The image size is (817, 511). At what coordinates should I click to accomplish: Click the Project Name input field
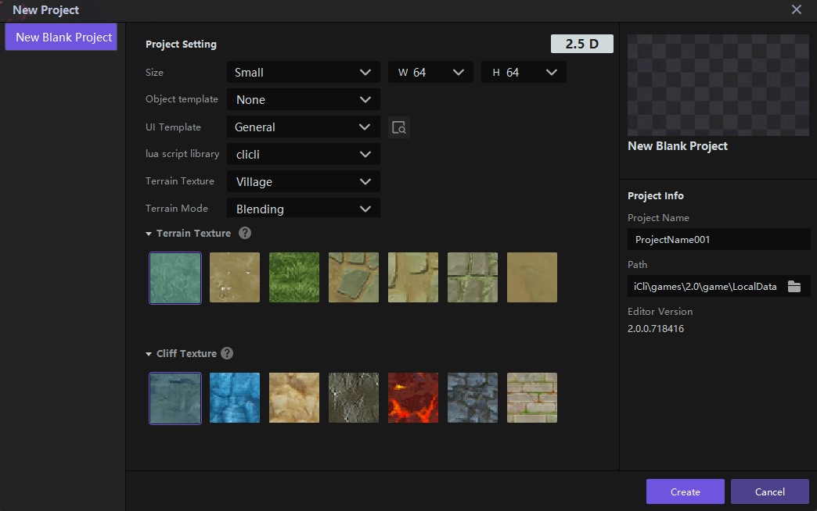tap(718, 240)
